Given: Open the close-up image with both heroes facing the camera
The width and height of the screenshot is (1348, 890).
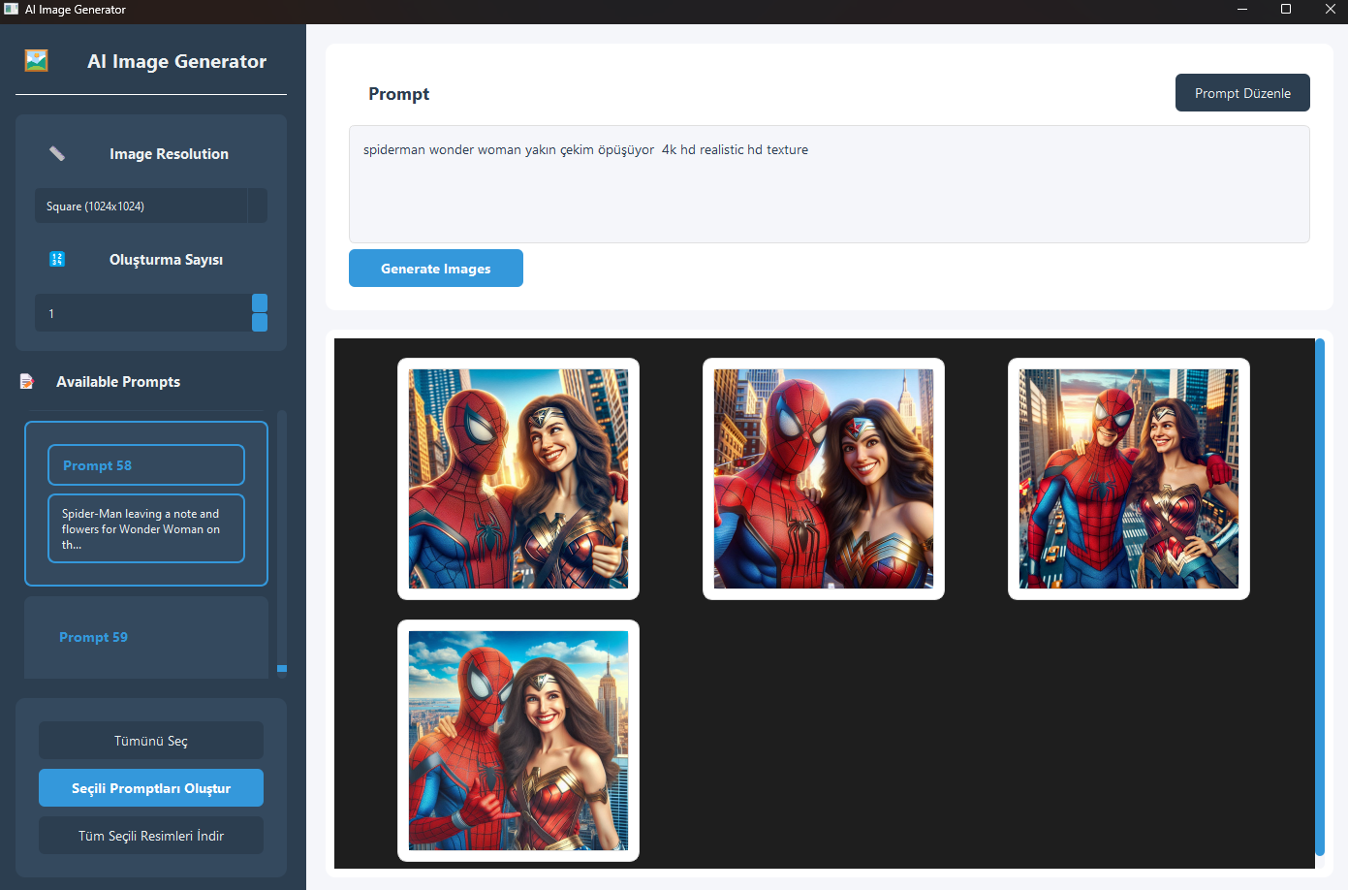Looking at the screenshot, I should 824,479.
